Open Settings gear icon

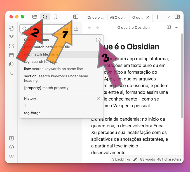point(11,156)
